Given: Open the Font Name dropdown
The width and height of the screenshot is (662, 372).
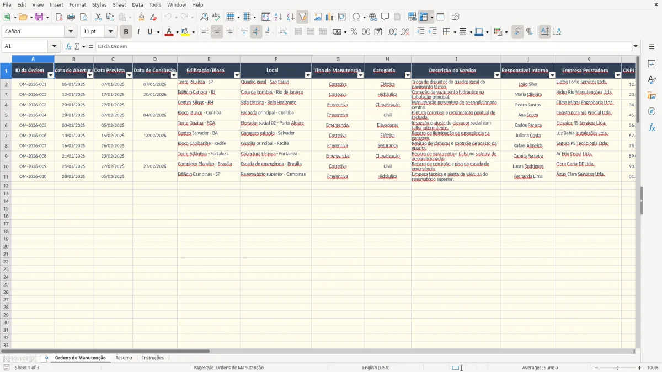Looking at the screenshot, I should click(71, 32).
